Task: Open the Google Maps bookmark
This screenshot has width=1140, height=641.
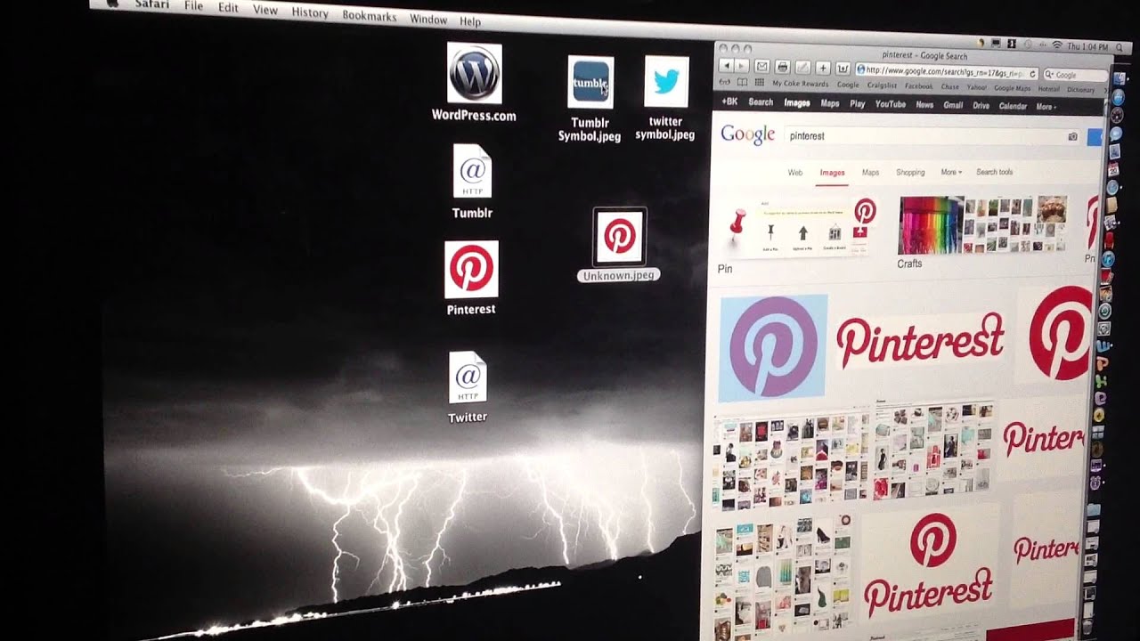Action: pyautogui.click(x=1013, y=89)
